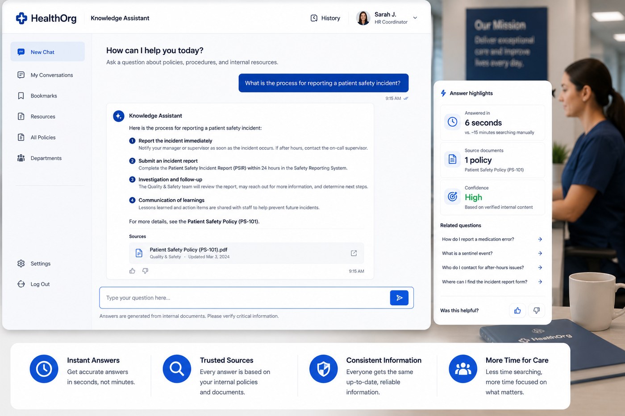This screenshot has width=625, height=416.
Task: Click the clock icon on Answered in card
Action: 452,122
